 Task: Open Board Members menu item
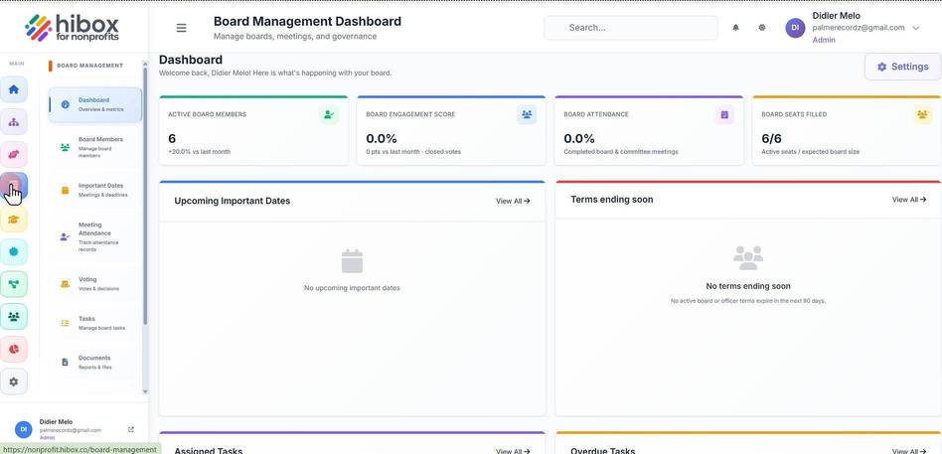[x=95, y=147]
